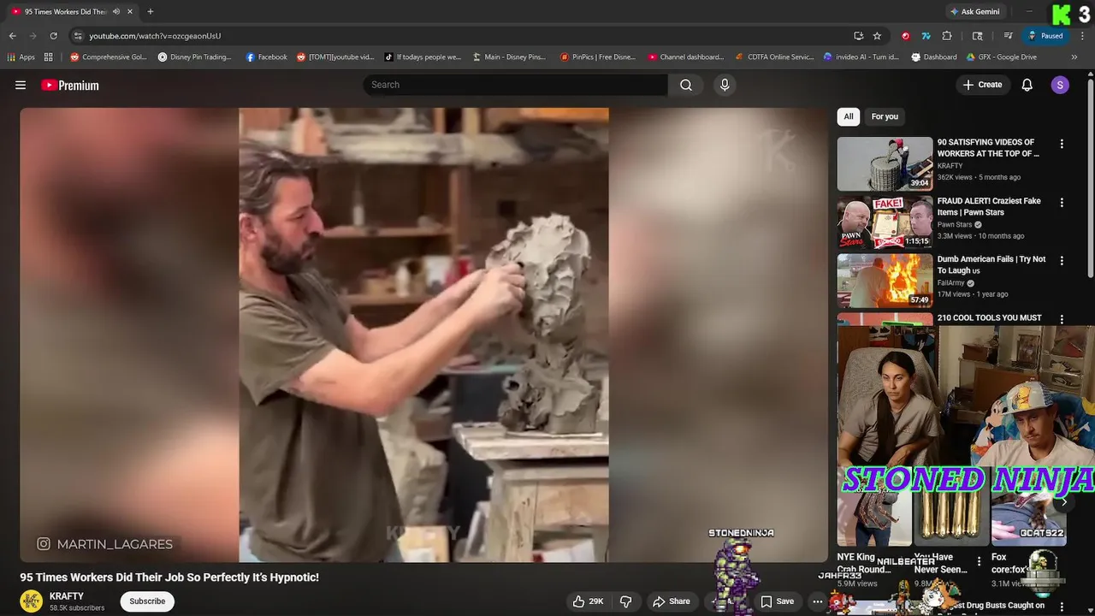Dislike the video with thumbs down
Image resolution: width=1095 pixels, height=616 pixels.
point(626,601)
